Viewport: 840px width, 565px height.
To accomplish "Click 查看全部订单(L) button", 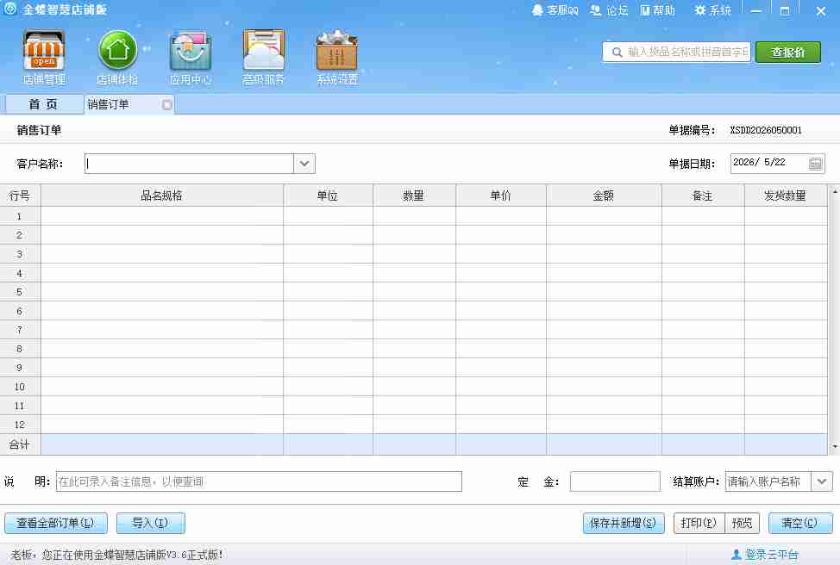I will (56, 523).
